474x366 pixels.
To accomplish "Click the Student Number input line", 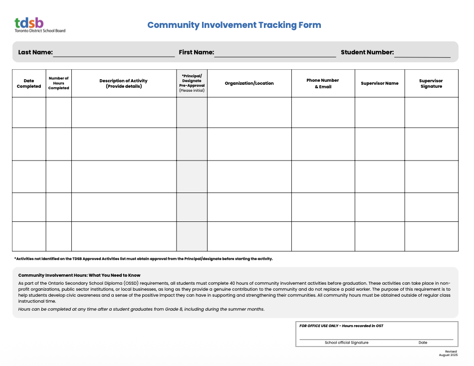I will (x=422, y=53).
